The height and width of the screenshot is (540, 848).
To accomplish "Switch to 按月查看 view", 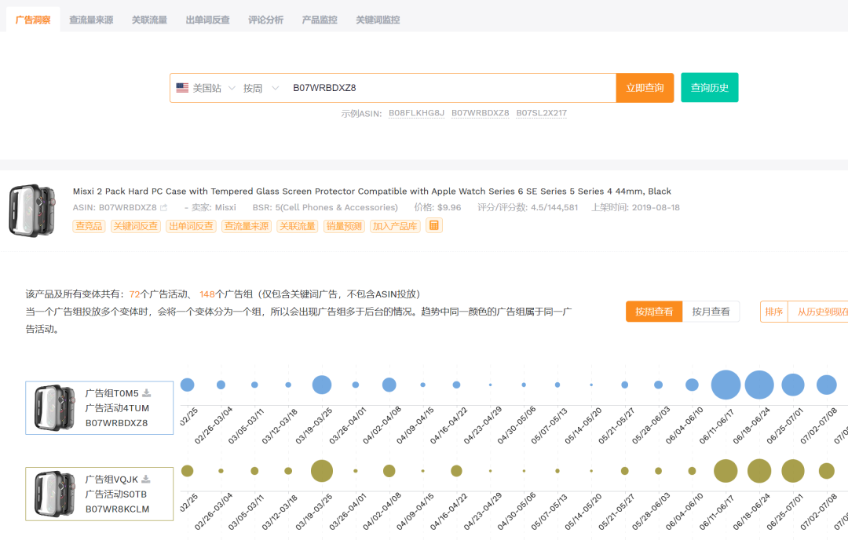I will (x=711, y=311).
